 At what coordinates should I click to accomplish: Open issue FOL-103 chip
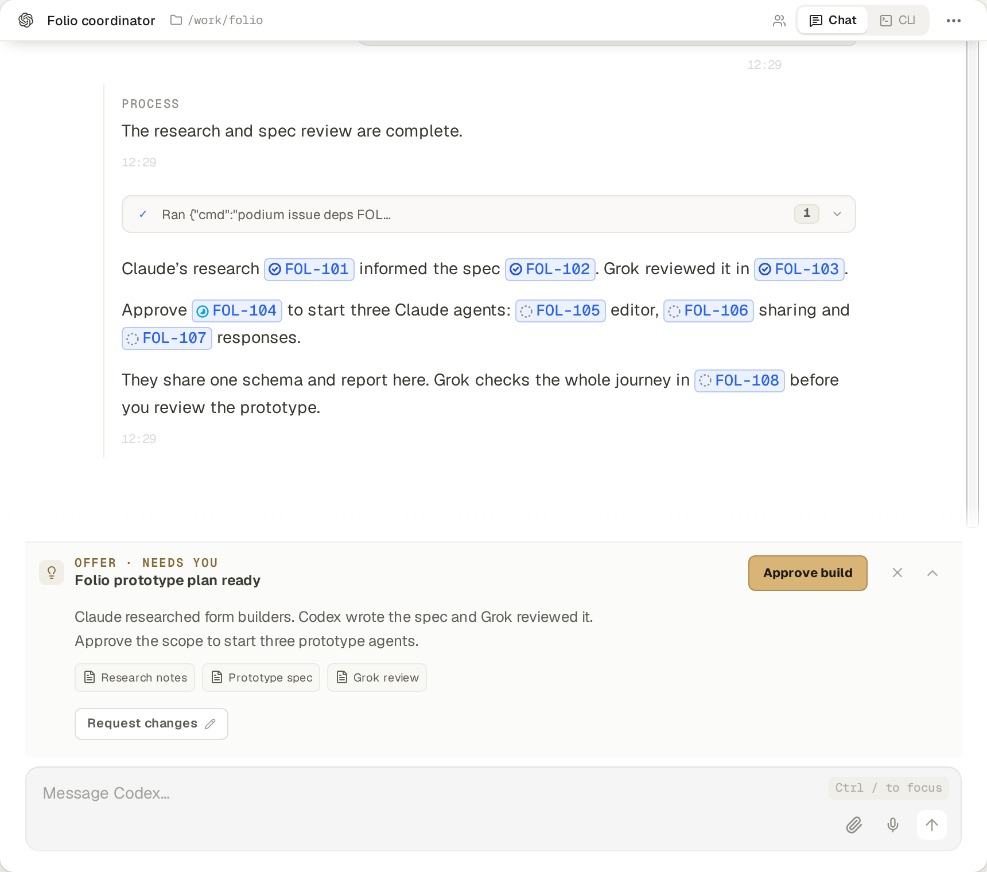click(799, 269)
